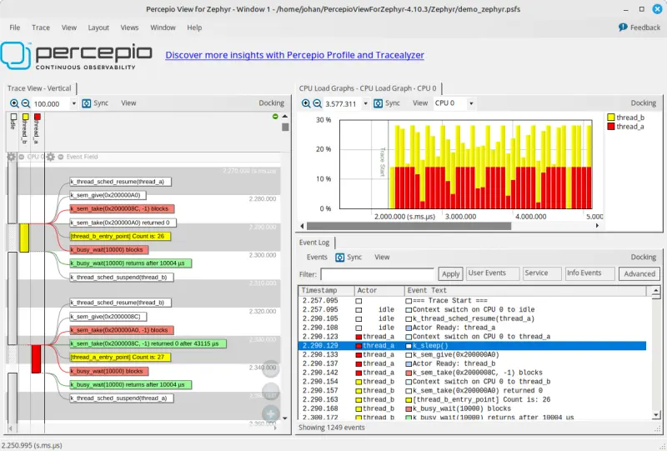Click the Sync icon in Trace View
This screenshot has width=667, height=451.
pyautogui.click(x=88, y=103)
